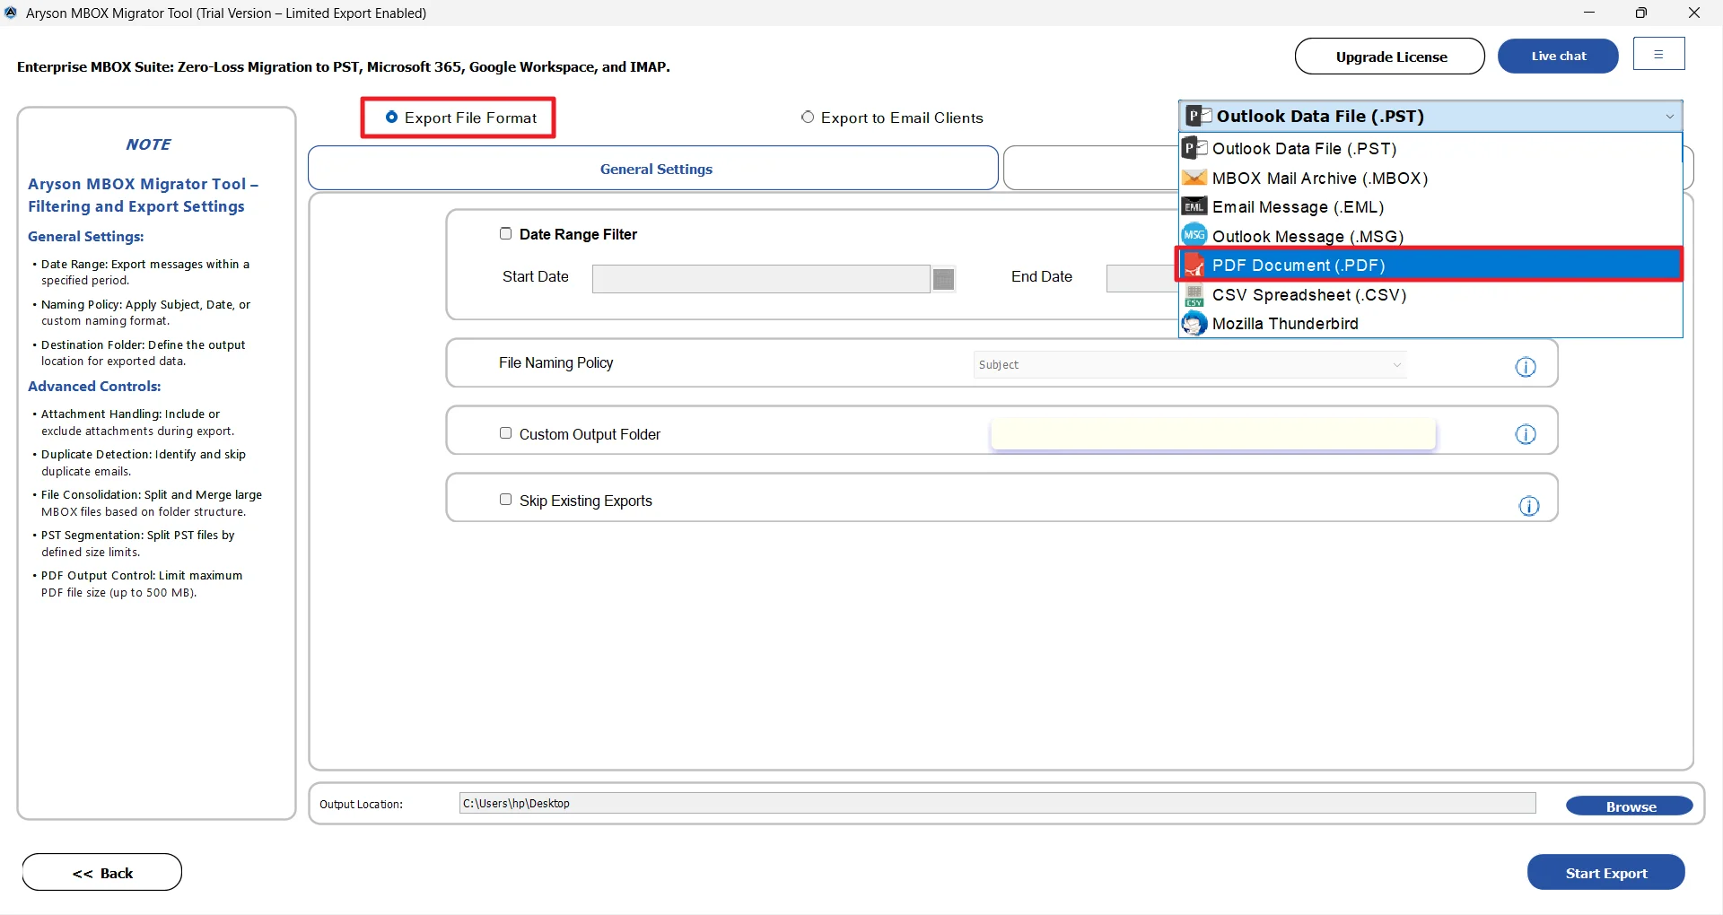1723x915 pixels.
Task: Open Start Date calendar picker button
Action: 943,279
